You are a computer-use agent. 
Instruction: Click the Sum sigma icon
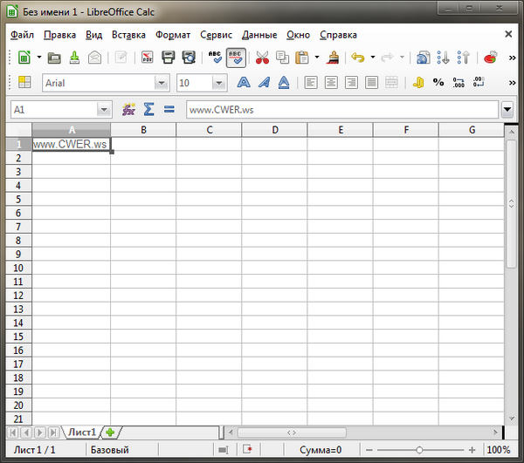coord(148,110)
